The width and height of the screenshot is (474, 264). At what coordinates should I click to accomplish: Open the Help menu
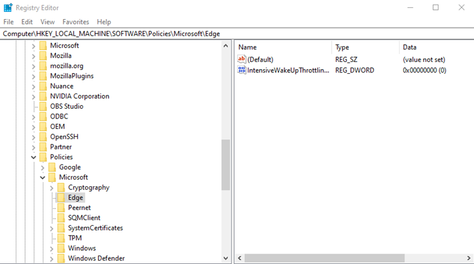pos(104,22)
